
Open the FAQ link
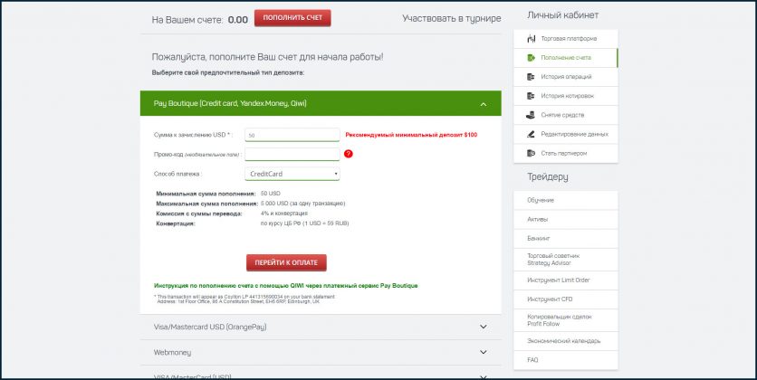pyautogui.click(x=565, y=360)
